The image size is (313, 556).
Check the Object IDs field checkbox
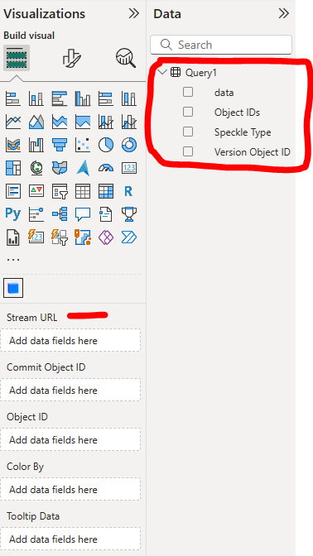[x=188, y=112]
